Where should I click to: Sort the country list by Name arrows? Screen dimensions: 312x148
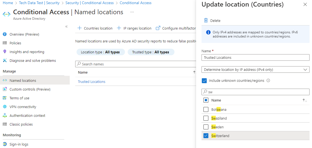(305, 100)
